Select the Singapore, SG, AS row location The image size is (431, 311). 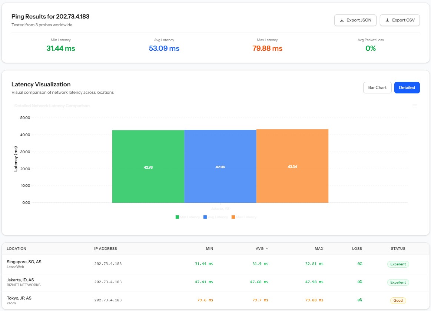click(x=24, y=262)
